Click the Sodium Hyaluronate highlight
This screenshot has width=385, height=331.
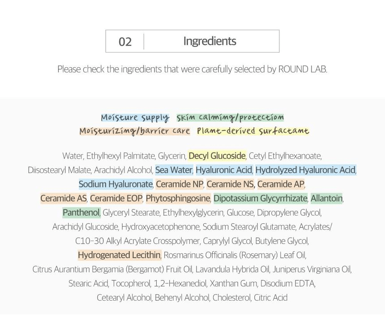point(115,184)
